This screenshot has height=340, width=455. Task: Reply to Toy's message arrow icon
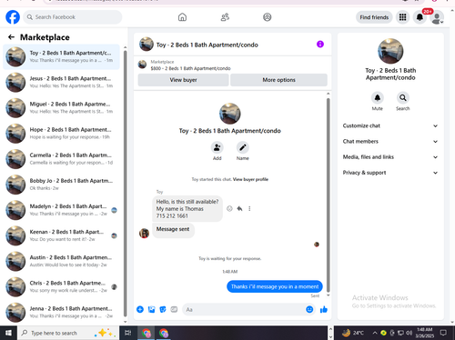(239, 208)
